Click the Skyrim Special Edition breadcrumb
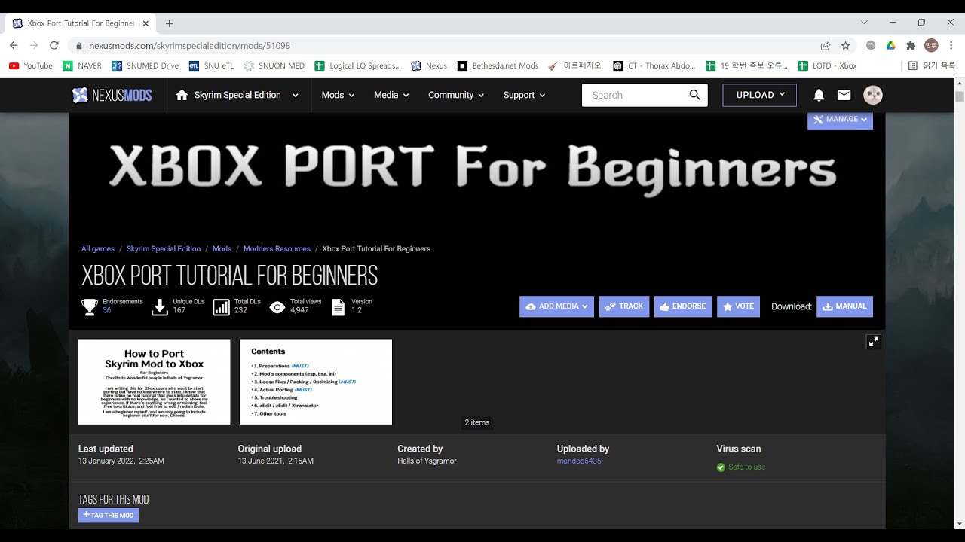Screen dimensions: 965x542 pos(164,249)
